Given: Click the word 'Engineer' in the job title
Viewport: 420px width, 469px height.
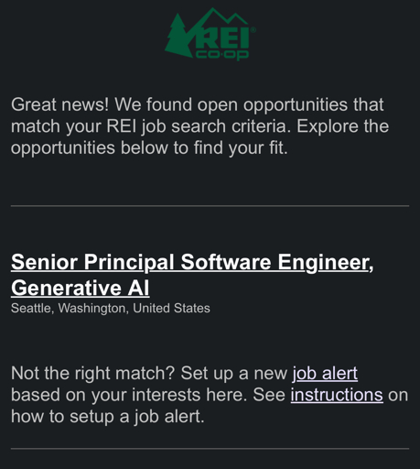Looking at the screenshot, I should [325, 262].
